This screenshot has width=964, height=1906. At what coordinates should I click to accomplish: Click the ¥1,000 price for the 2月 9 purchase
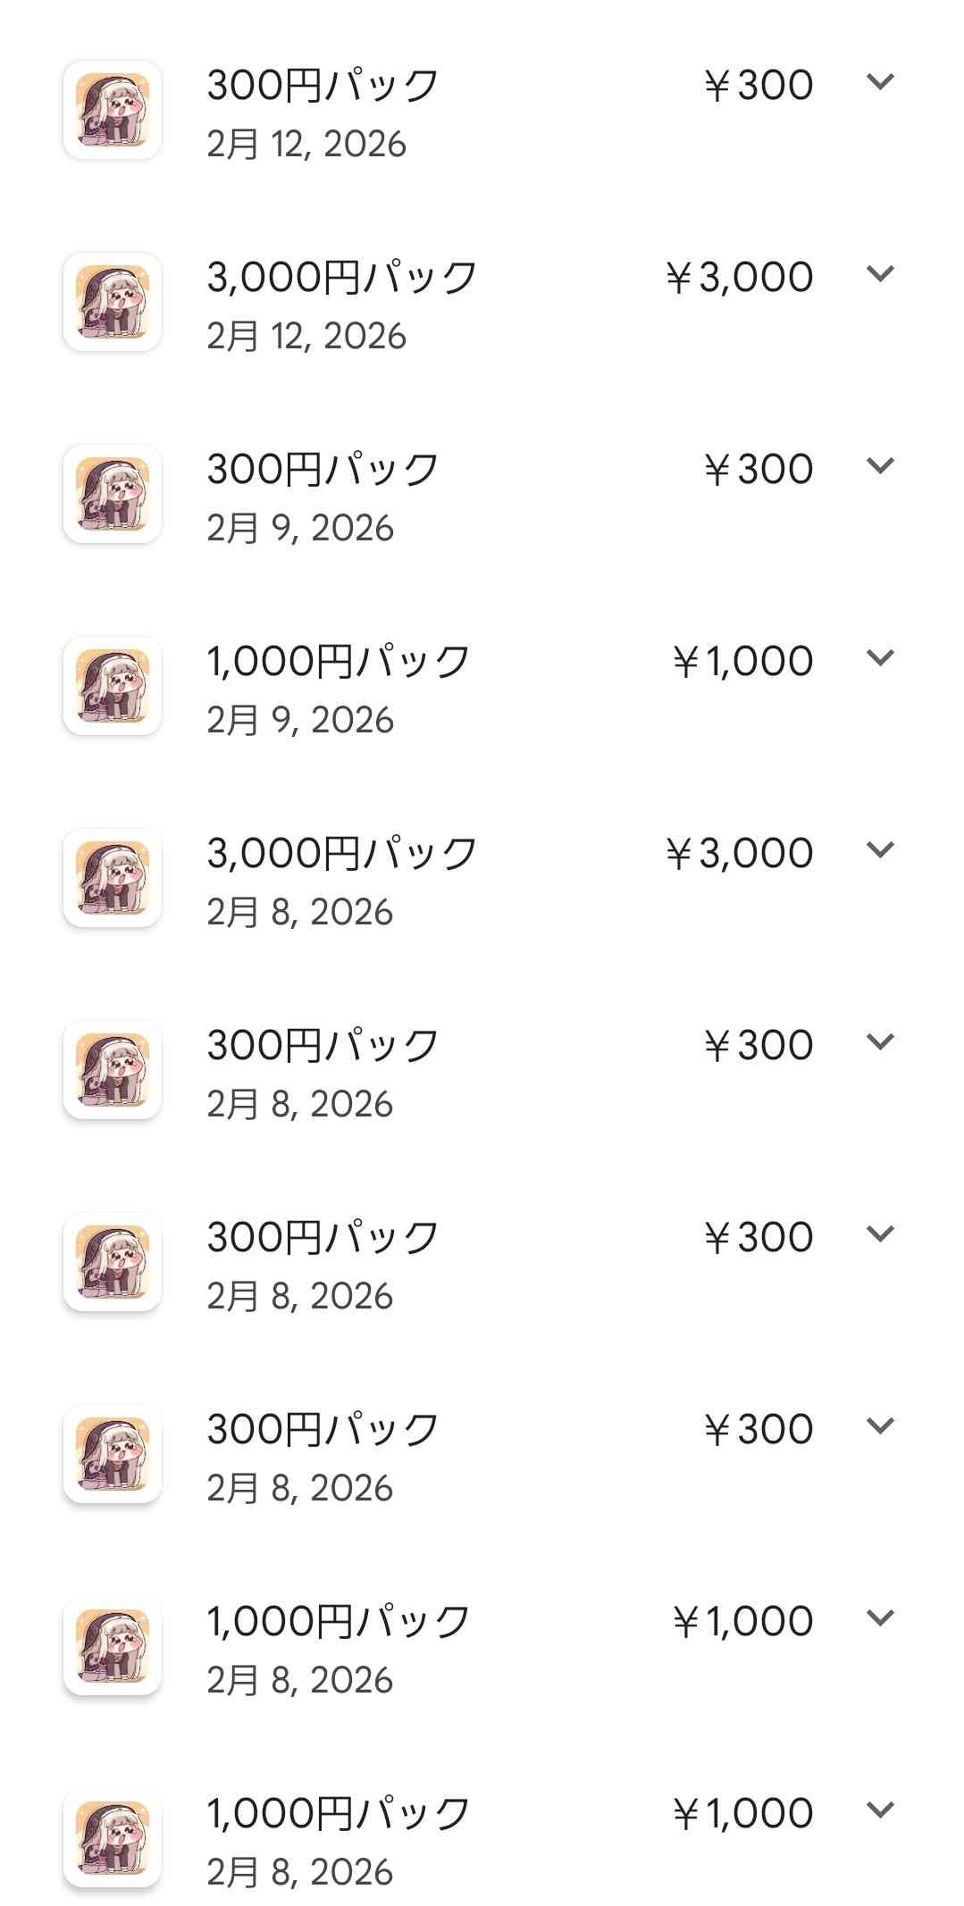[x=742, y=662]
